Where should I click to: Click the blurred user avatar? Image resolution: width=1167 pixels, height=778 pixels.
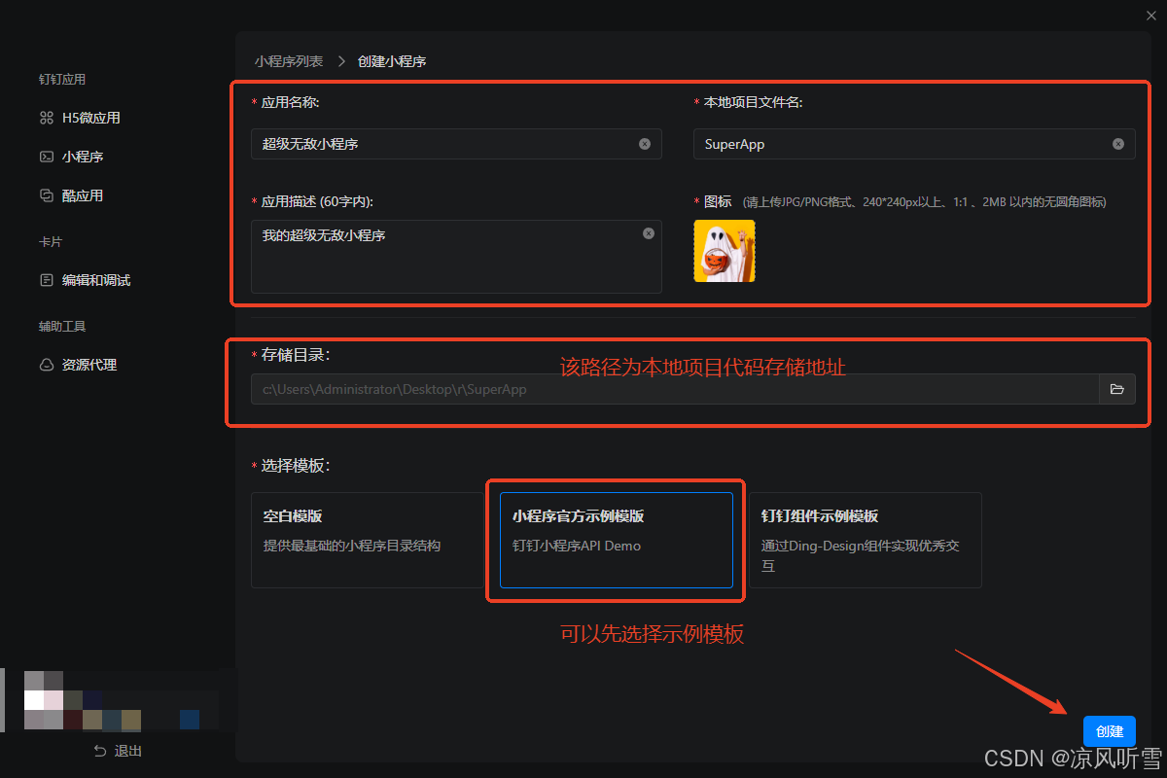click(44, 700)
